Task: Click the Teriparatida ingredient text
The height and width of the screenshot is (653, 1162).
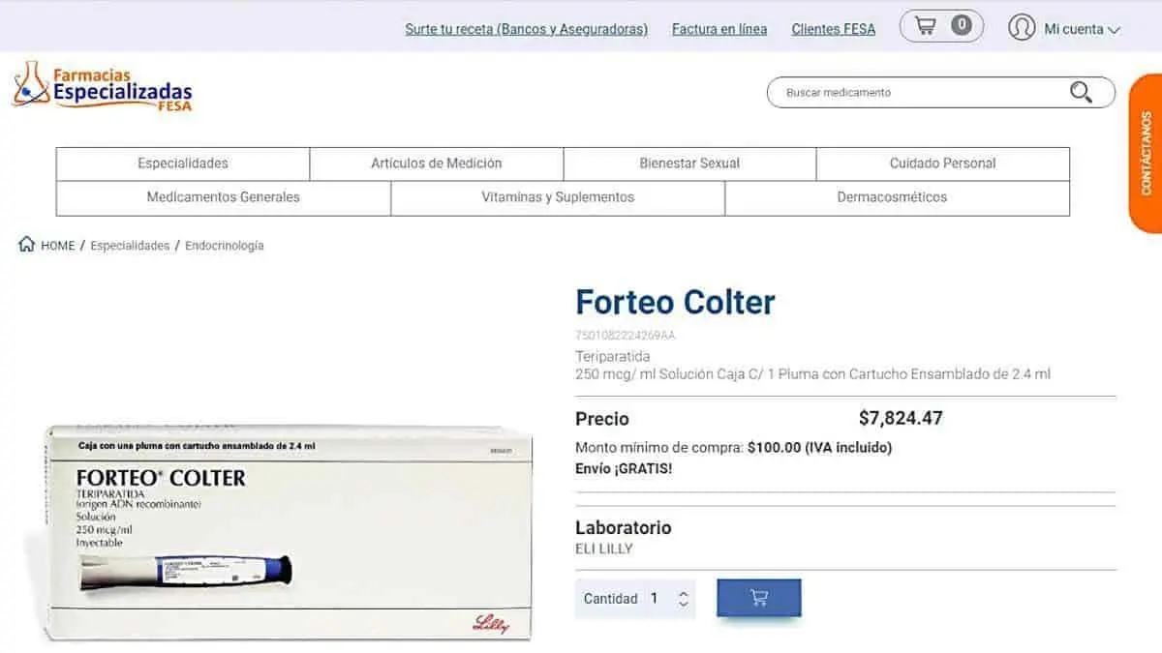Action: (613, 356)
